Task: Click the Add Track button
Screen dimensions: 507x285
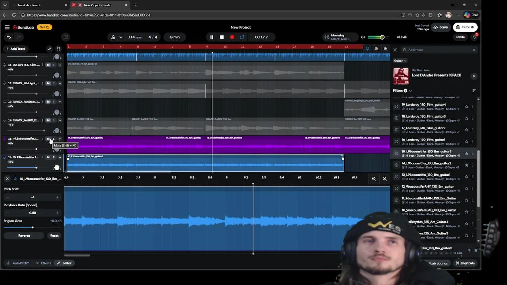Action: 16,49
